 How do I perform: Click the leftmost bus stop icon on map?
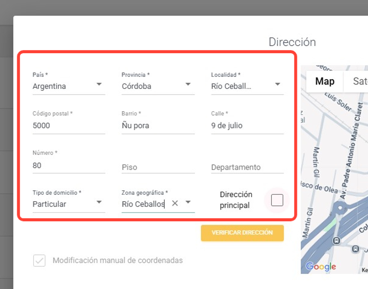pos(337,240)
